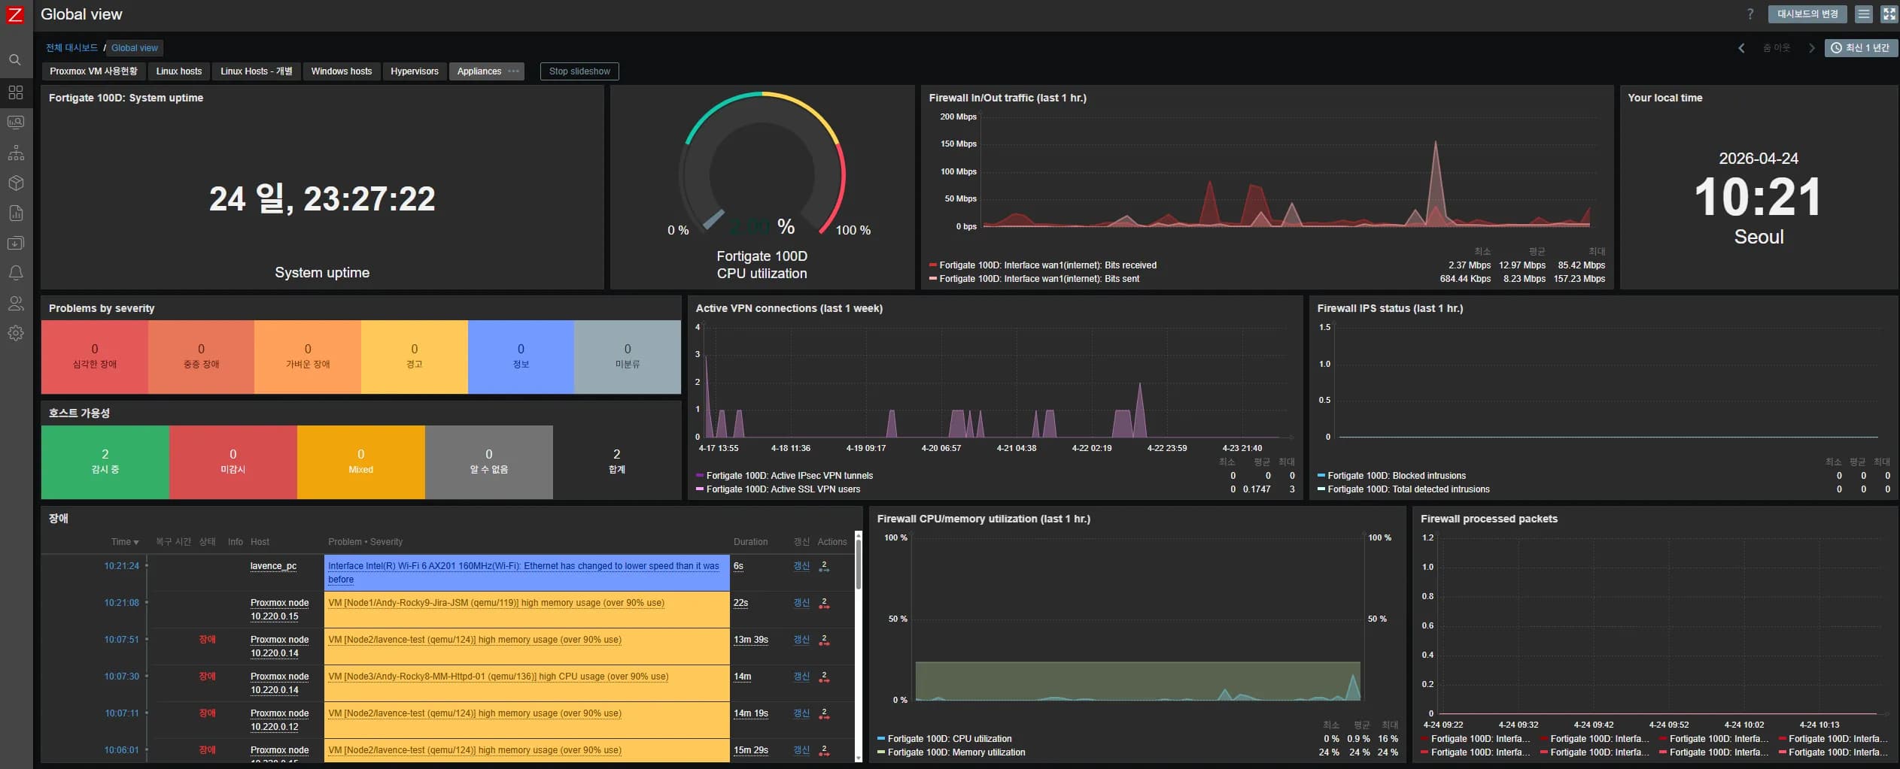The image size is (1900, 769).
Task: Show actions for the 10:21:24 problem
Action: click(824, 566)
